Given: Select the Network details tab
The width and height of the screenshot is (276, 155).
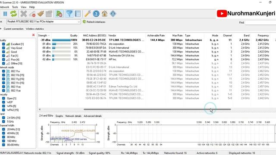Looking at the screenshot, I should [x=73, y=116].
